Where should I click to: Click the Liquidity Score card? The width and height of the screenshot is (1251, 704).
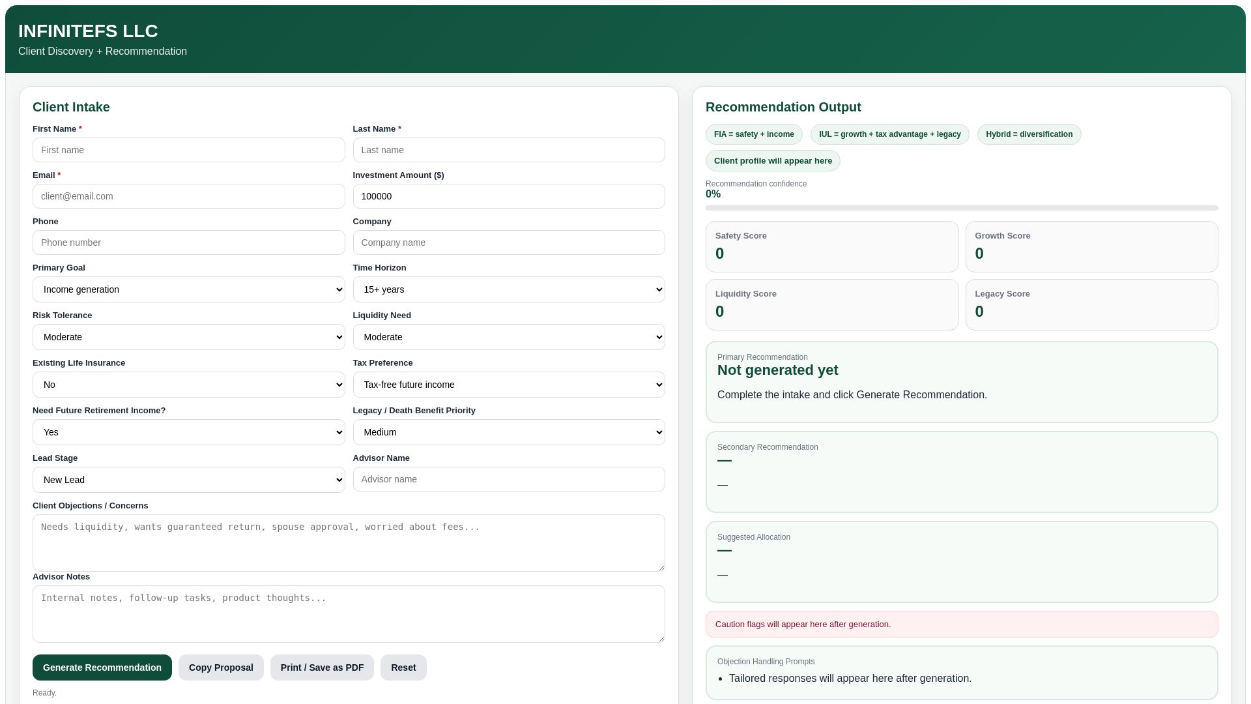tap(832, 304)
